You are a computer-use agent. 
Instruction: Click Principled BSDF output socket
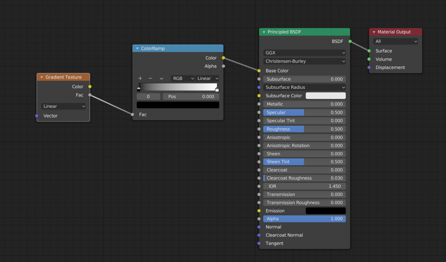coord(350,41)
